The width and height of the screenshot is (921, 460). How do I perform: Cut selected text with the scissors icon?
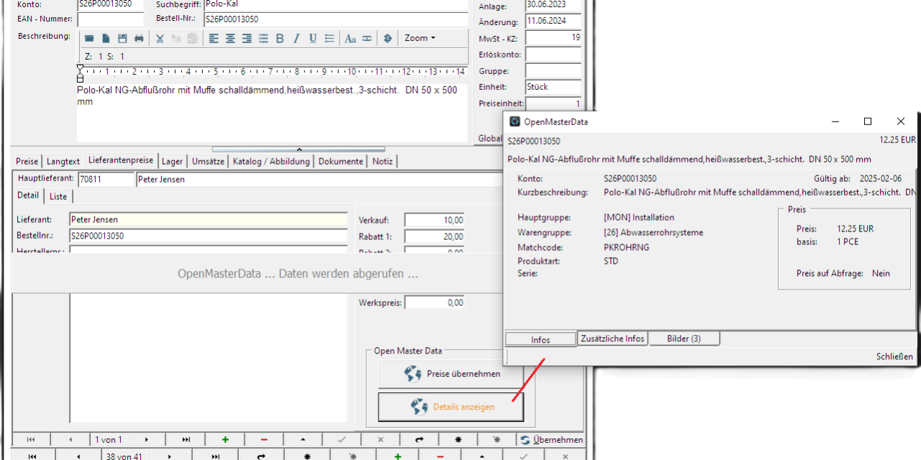(160, 39)
